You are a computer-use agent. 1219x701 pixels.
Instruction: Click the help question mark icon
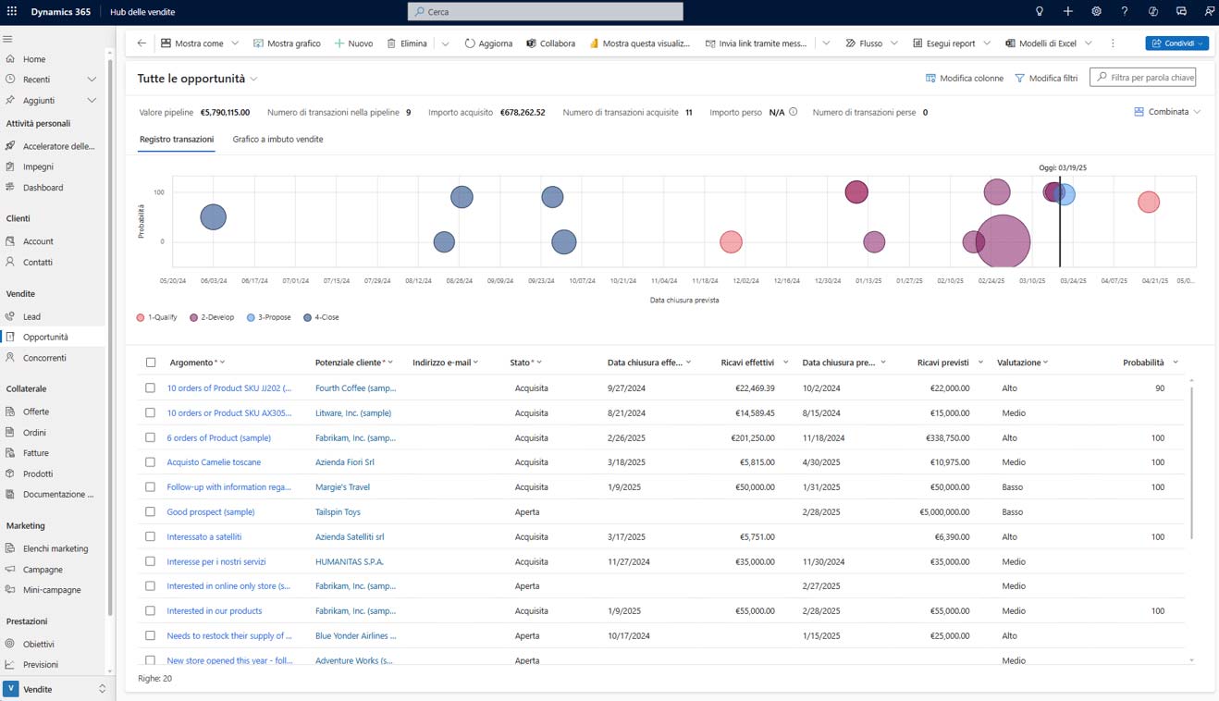[1124, 12]
